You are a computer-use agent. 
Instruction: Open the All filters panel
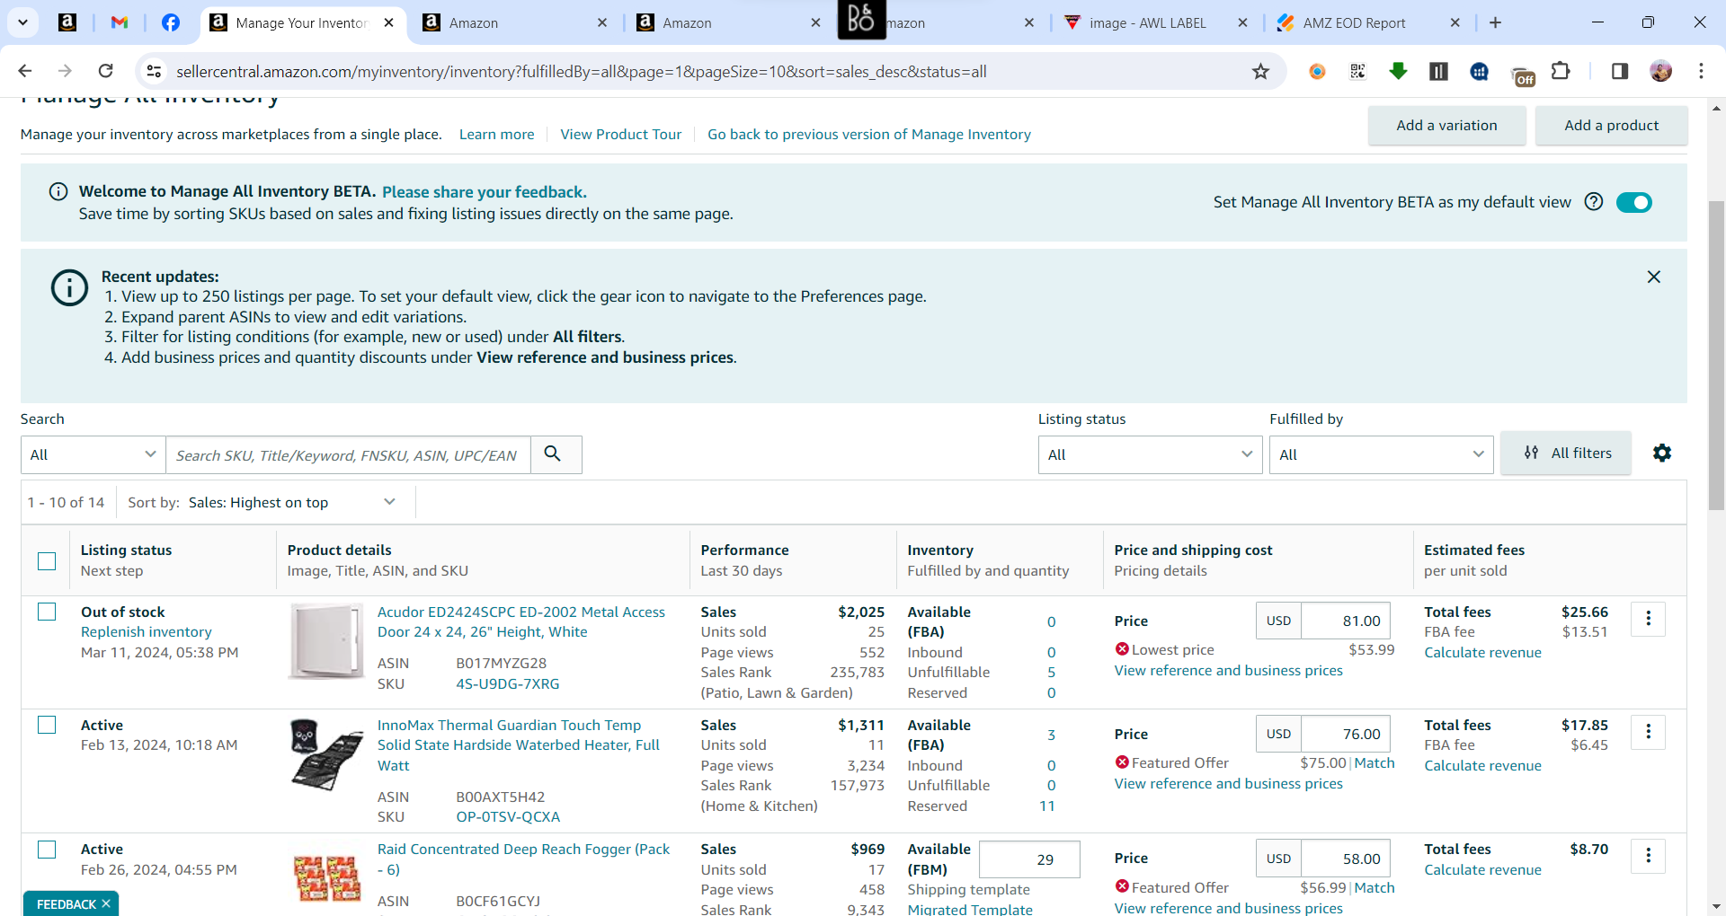[x=1566, y=454]
